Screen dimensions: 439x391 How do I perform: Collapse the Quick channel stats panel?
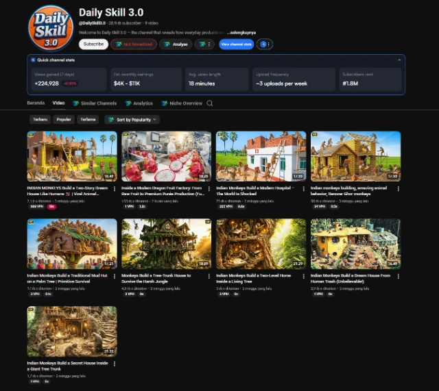[x=399, y=60]
